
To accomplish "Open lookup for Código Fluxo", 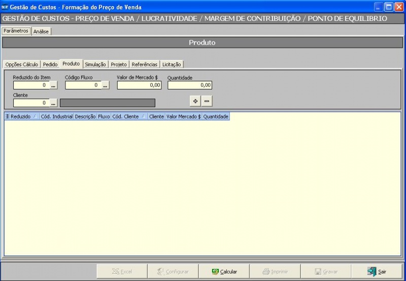I will click(x=105, y=85).
